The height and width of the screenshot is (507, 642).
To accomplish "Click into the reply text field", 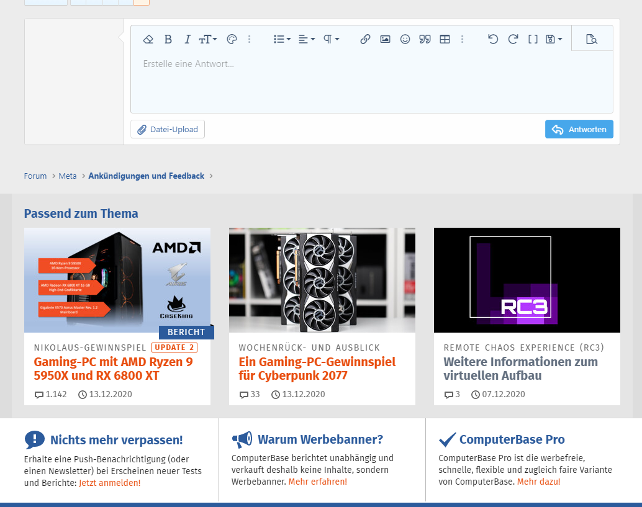I will pos(372,82).
